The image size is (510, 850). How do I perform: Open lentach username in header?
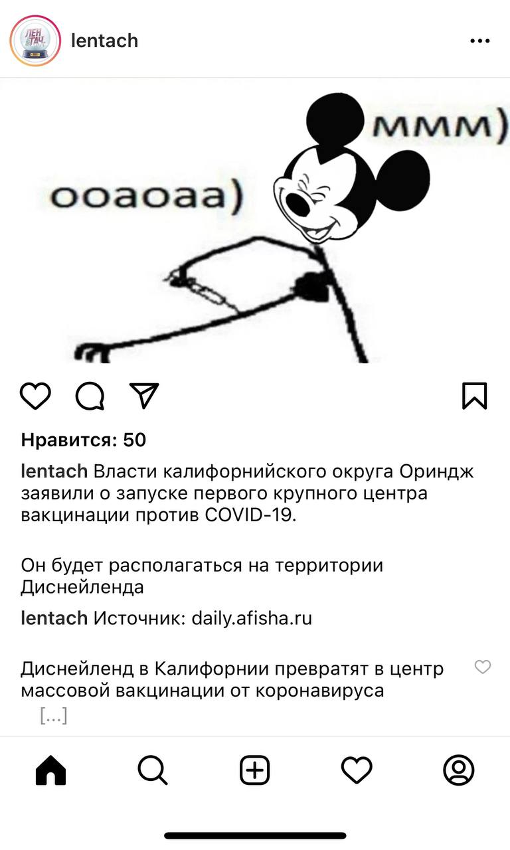pos(104,41)
